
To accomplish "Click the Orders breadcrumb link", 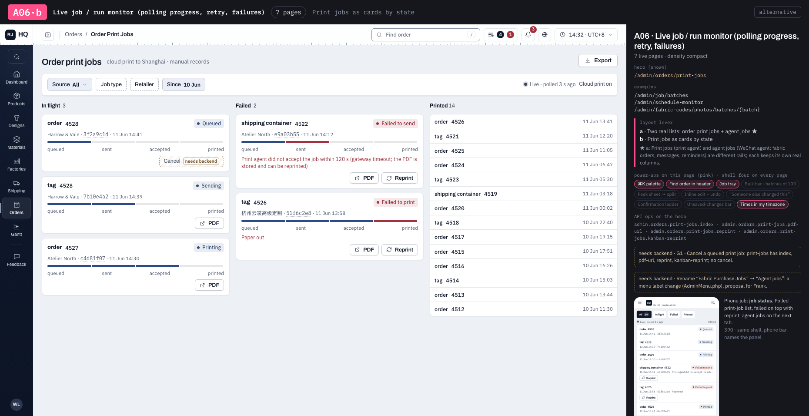I will [74, 34].
